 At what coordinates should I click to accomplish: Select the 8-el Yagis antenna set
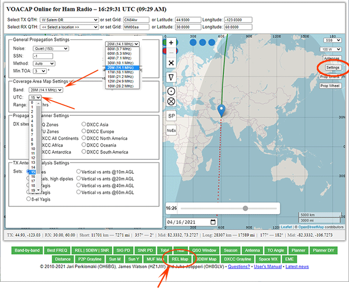point(29,199)
